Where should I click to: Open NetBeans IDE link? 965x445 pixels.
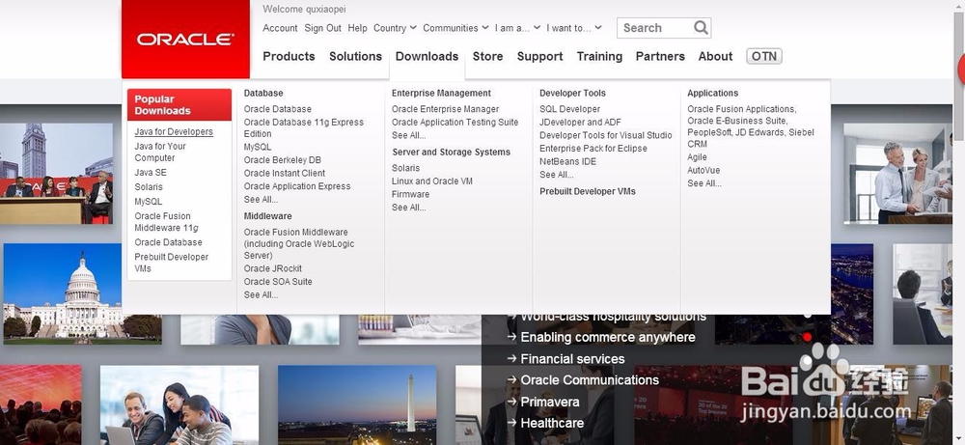click(x=568, y=161)
